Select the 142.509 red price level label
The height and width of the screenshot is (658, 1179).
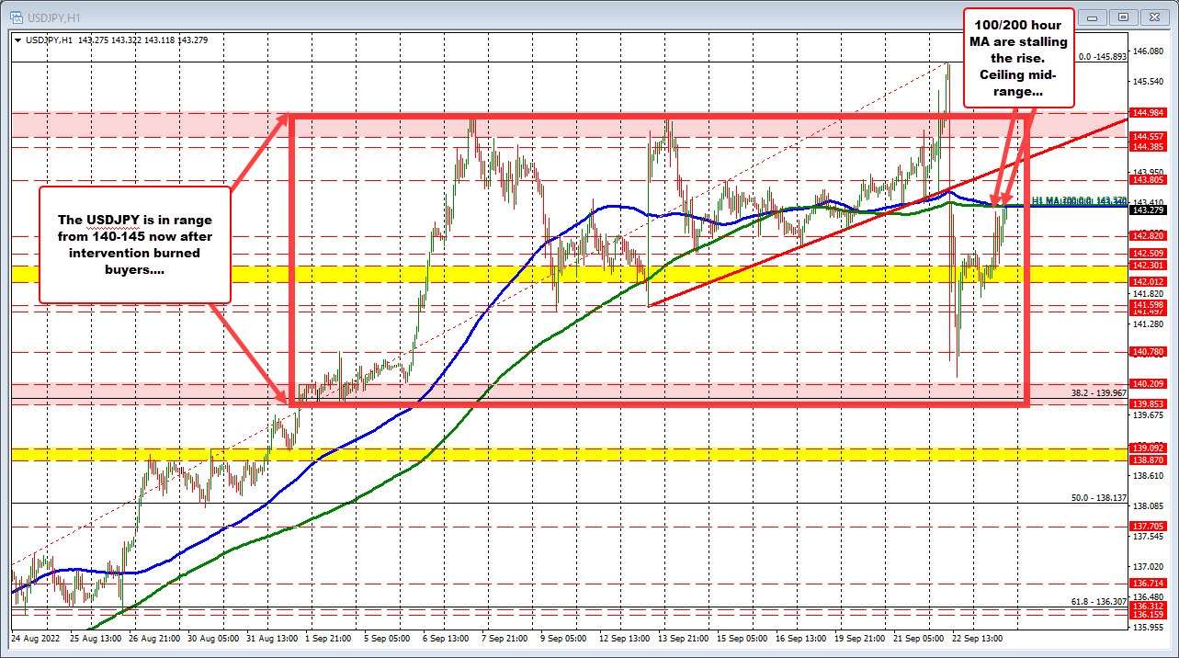[x=1148, y=253]
